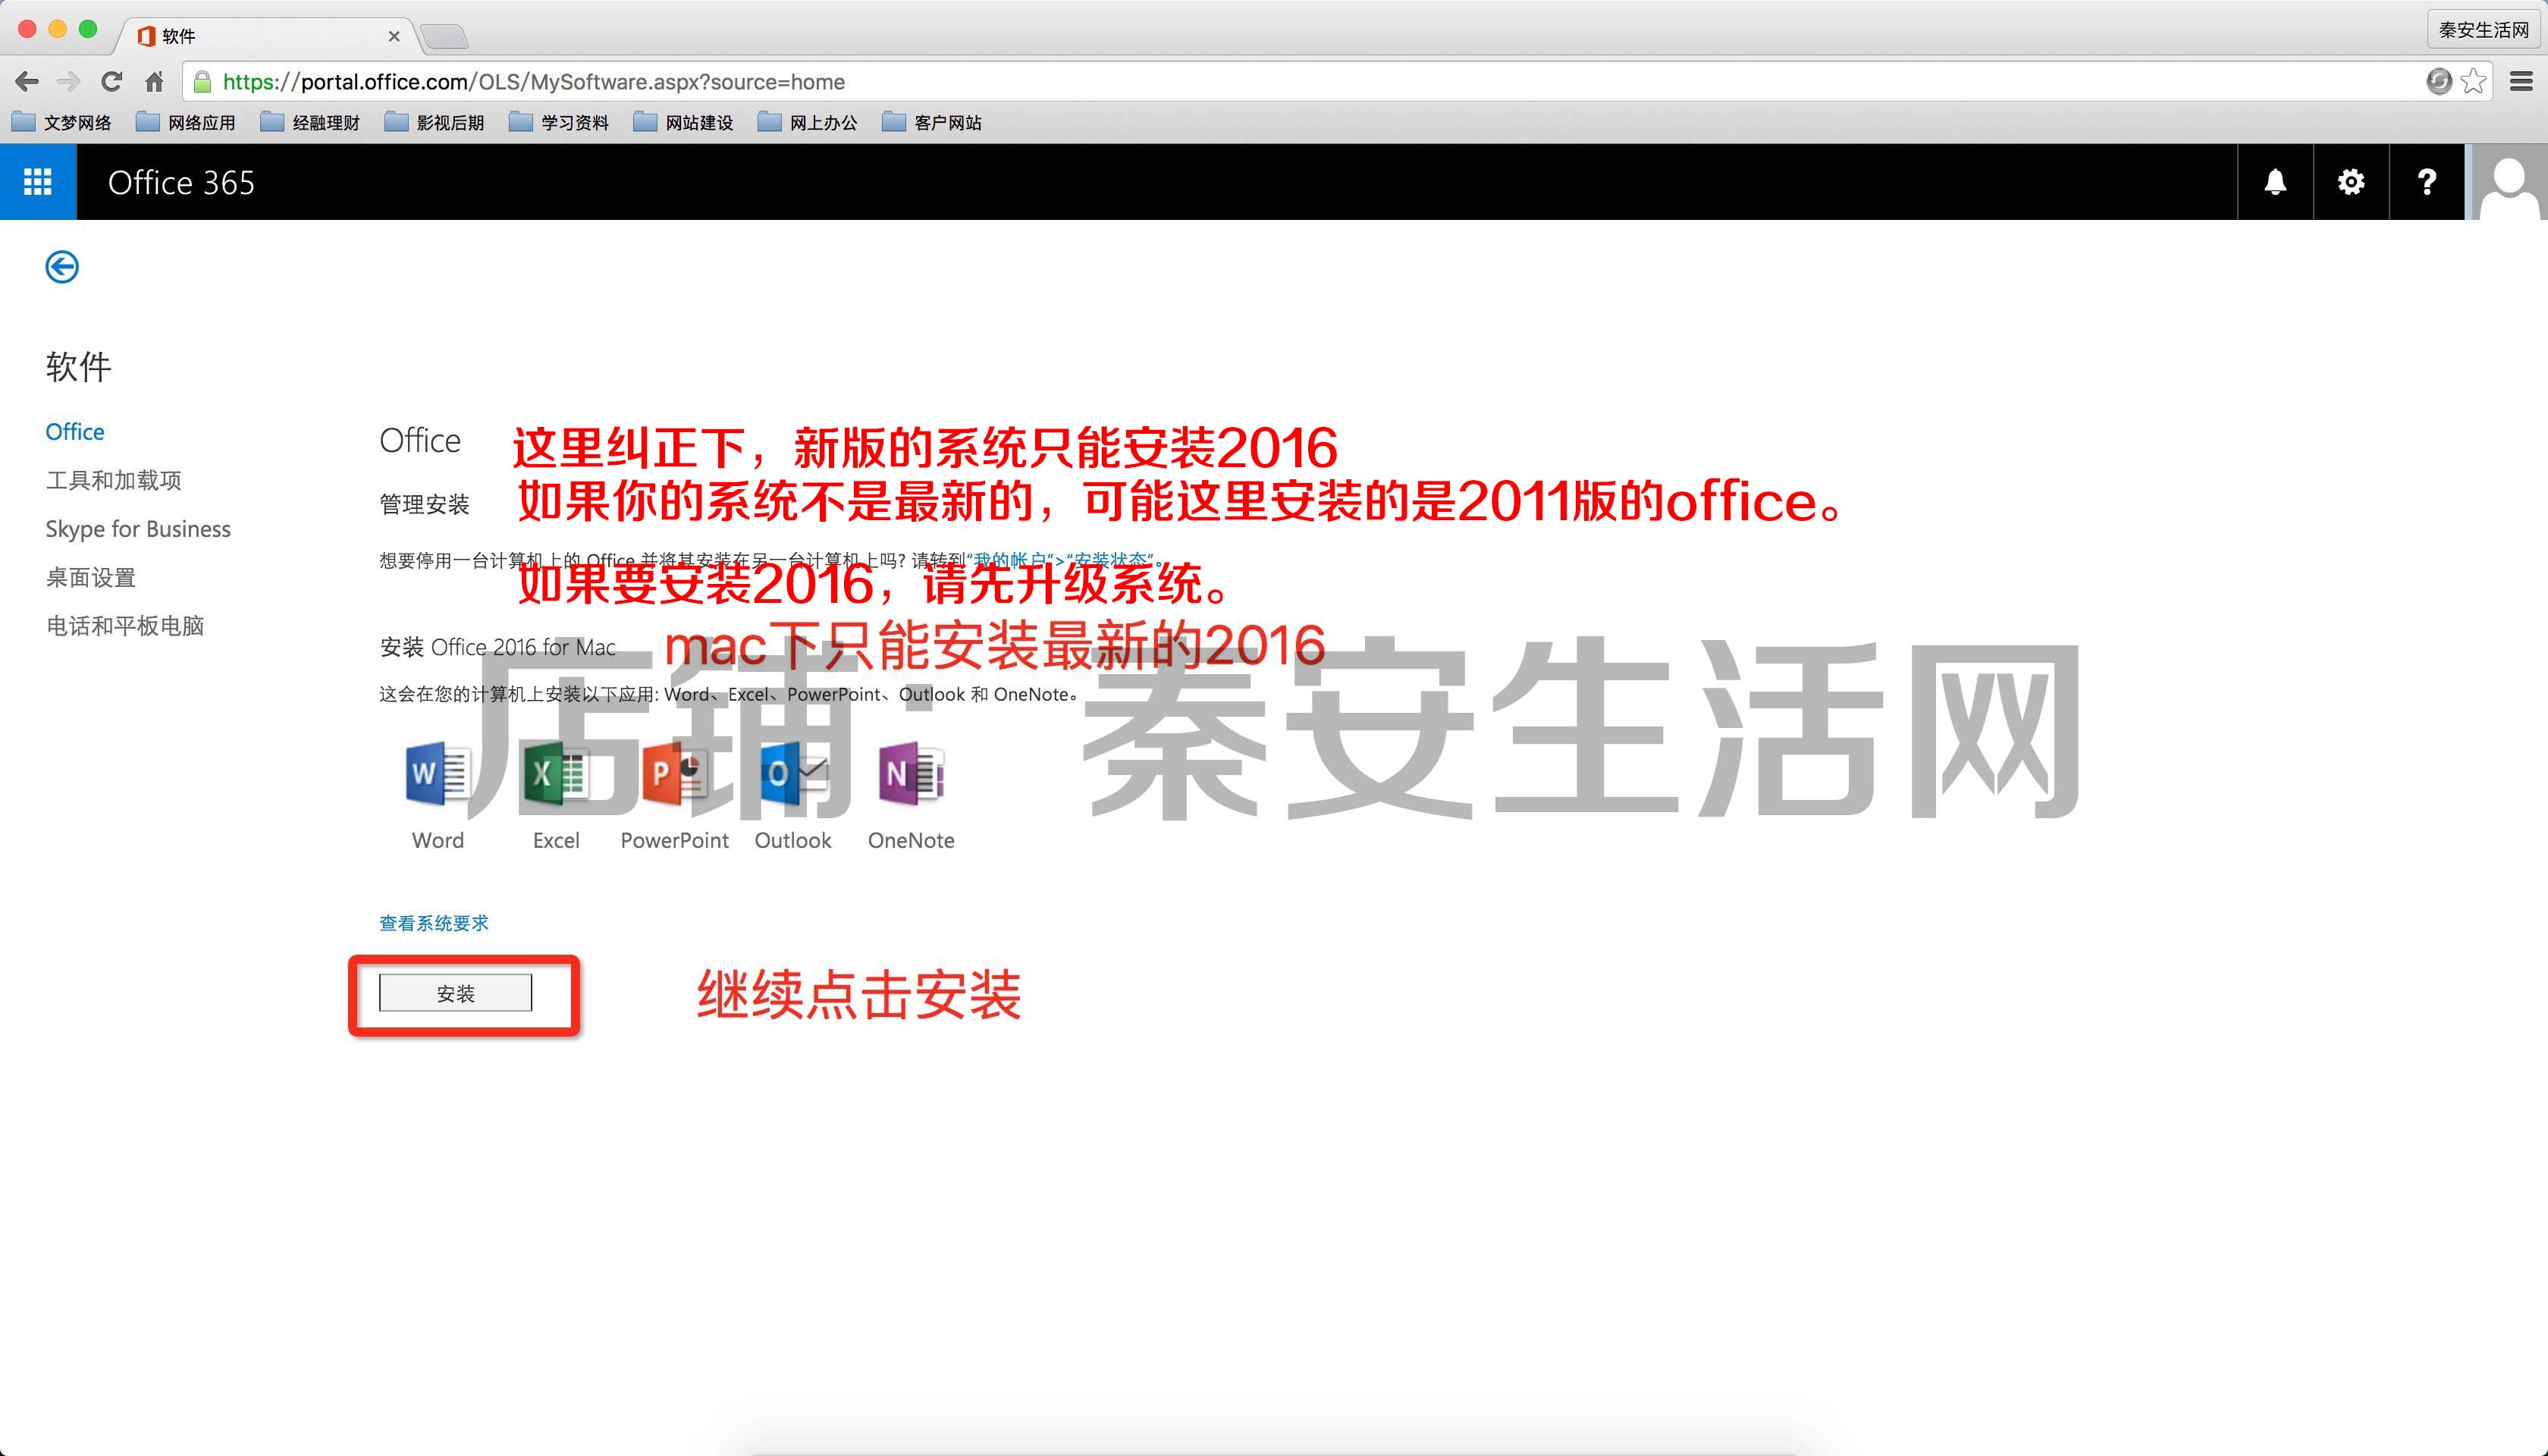Screen dimensions: 2548x1456
Task: Click the Excel label under its icon
Action: coord(556,841)
